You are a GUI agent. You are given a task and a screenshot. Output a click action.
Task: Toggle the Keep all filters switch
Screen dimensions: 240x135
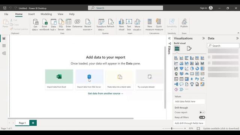tap(202, 117)
